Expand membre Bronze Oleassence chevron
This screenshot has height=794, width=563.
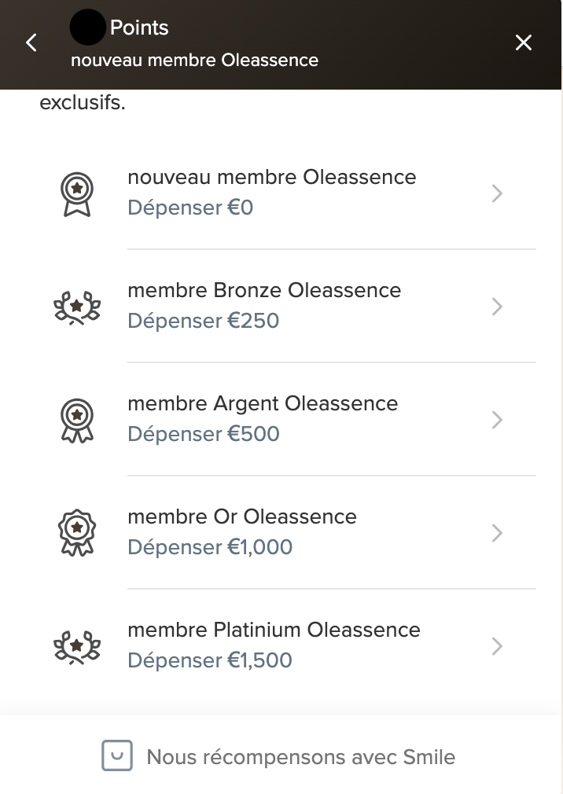click(x=497, y=307)
